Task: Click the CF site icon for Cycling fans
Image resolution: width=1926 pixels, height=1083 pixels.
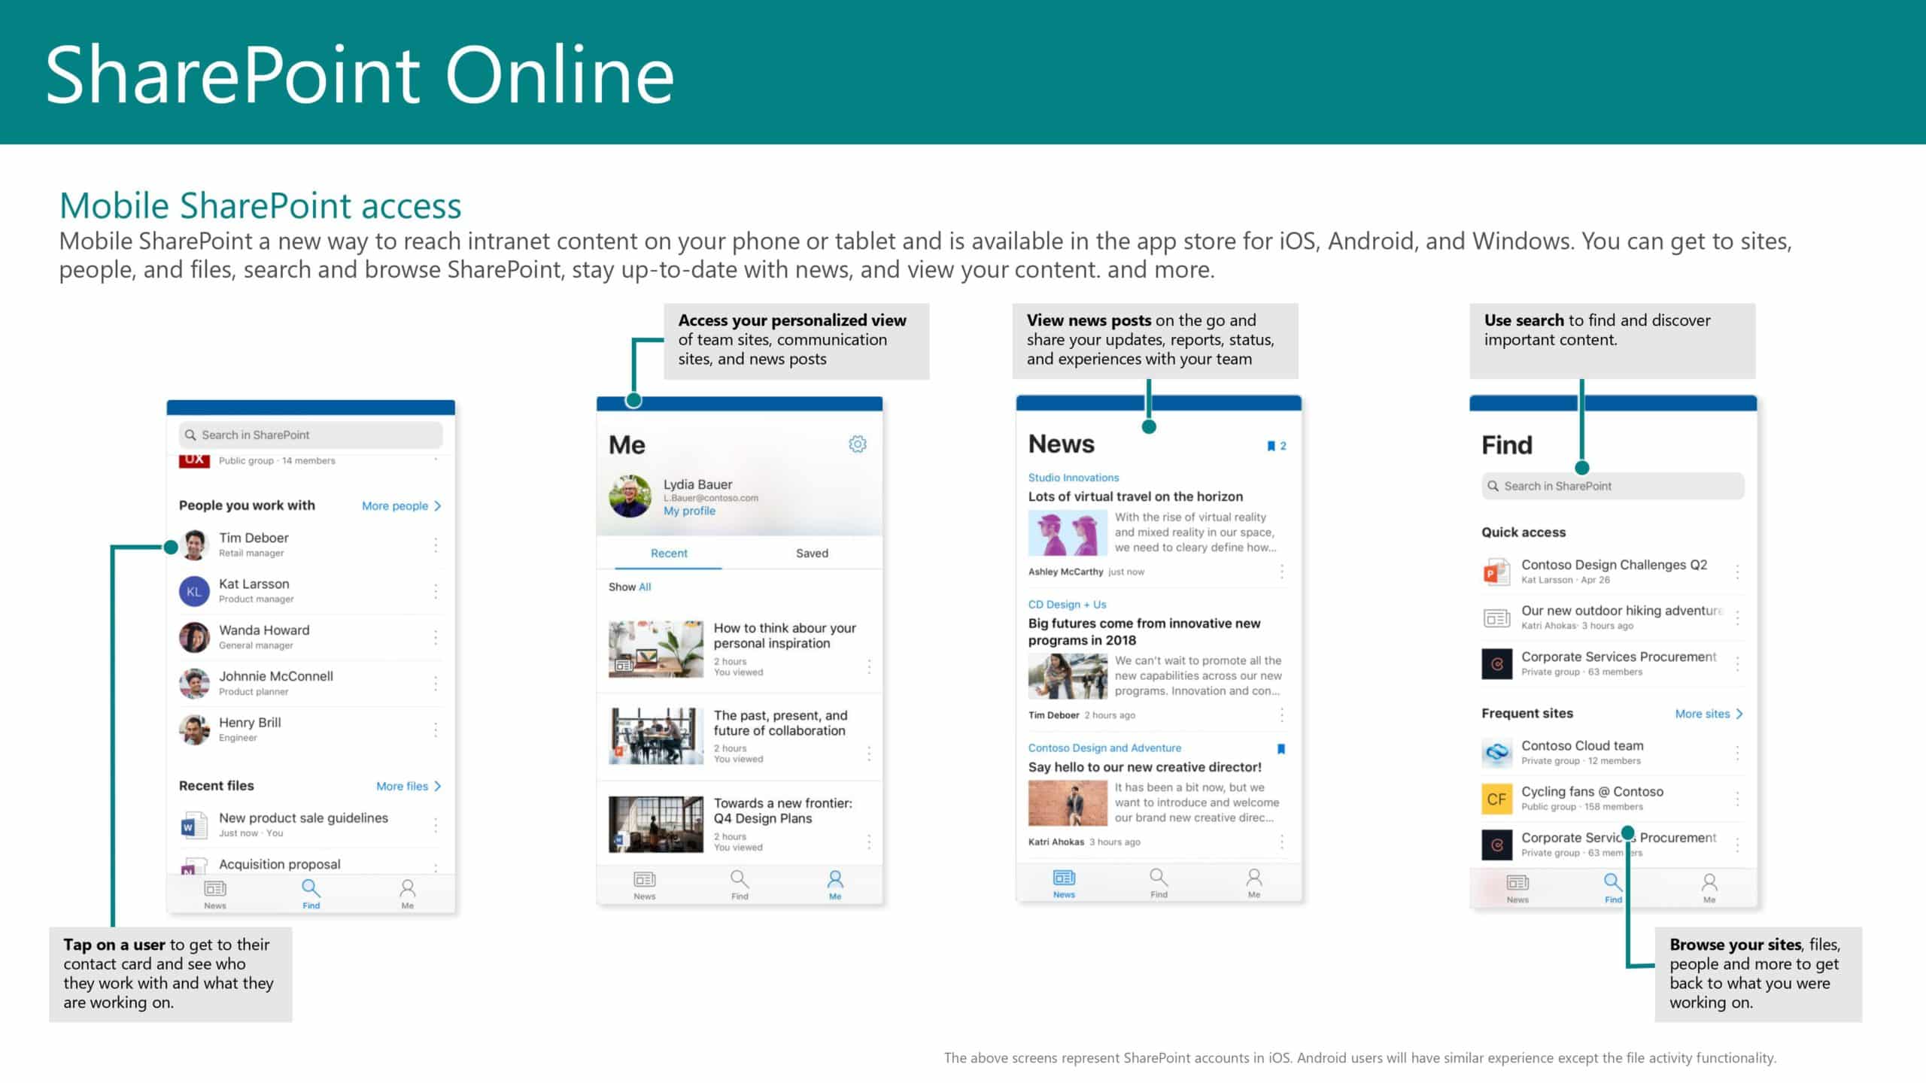Action: coord(1496,799)
